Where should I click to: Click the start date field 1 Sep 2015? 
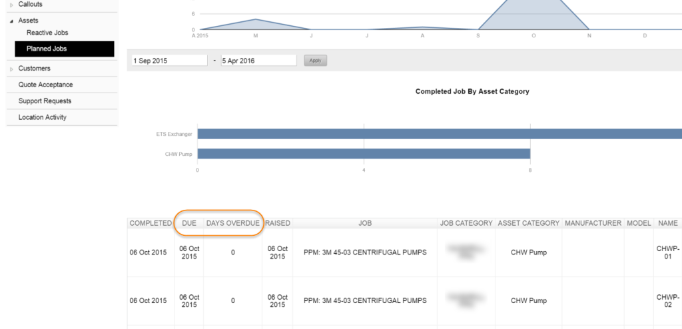coord(169,61)
